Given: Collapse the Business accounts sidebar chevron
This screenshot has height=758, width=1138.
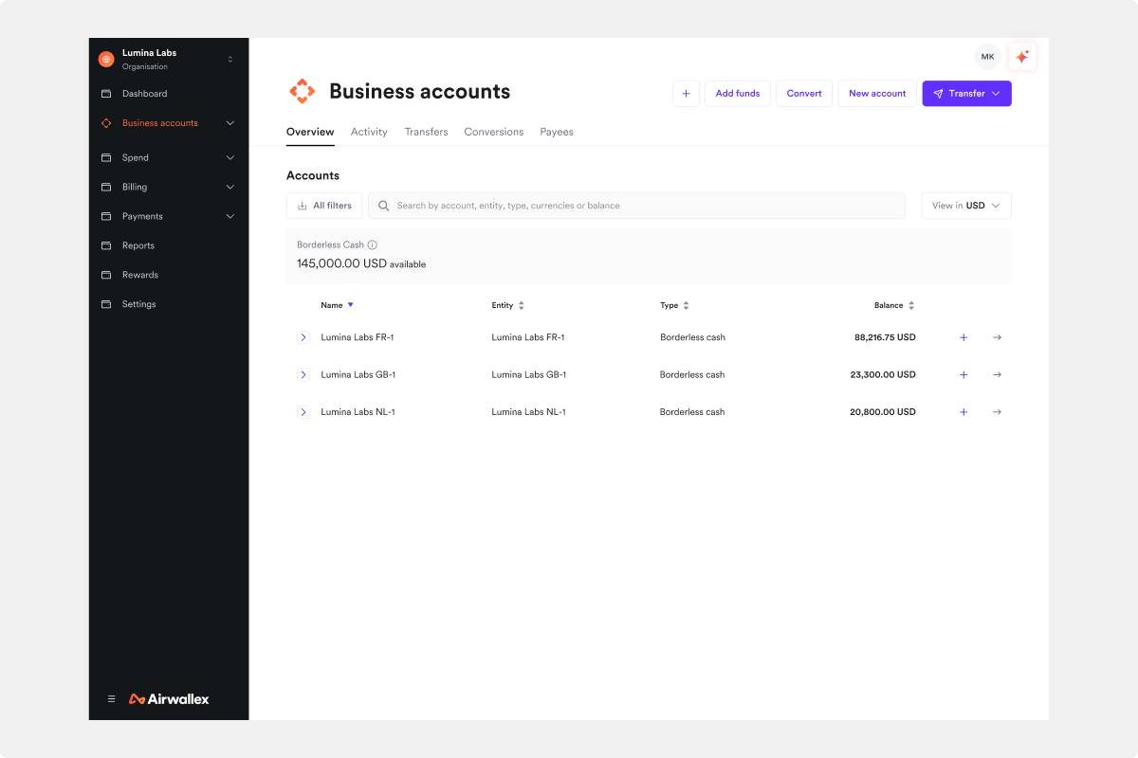Looking at the screenshot, I should tap(229, 123).
